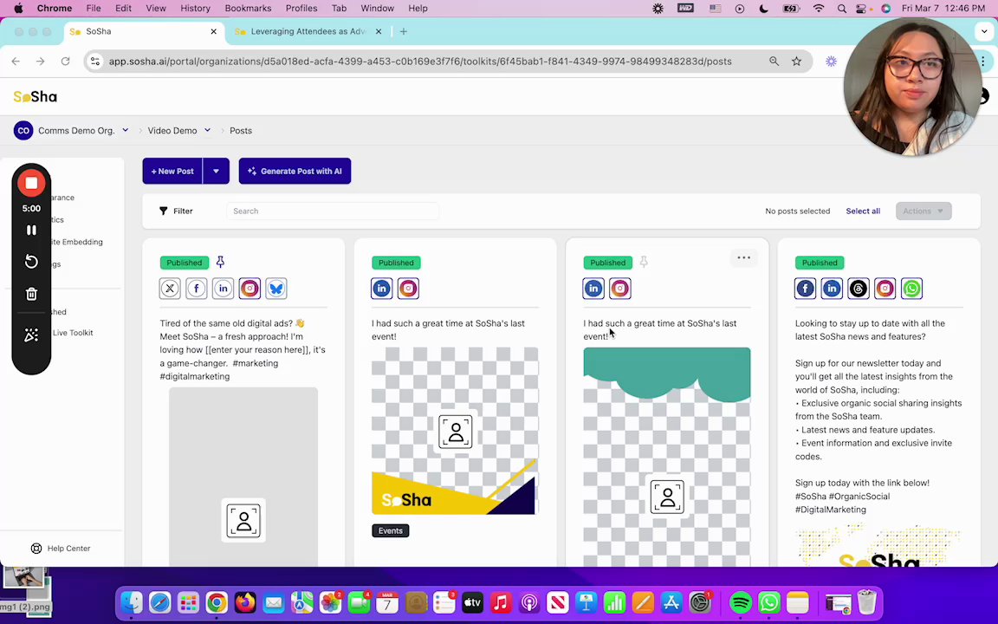Expand the Video Demo toolkit dropdown

click(208, 130)
